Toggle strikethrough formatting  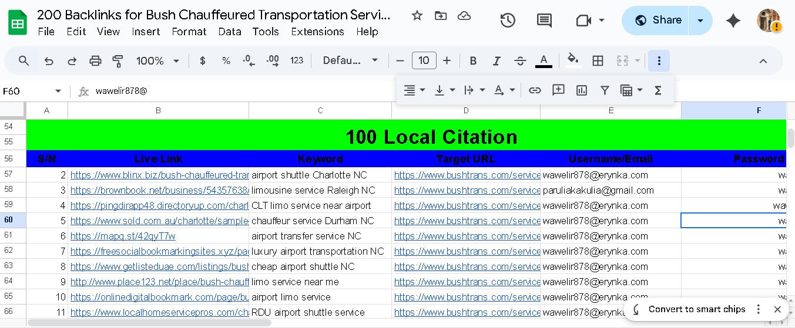520,60
